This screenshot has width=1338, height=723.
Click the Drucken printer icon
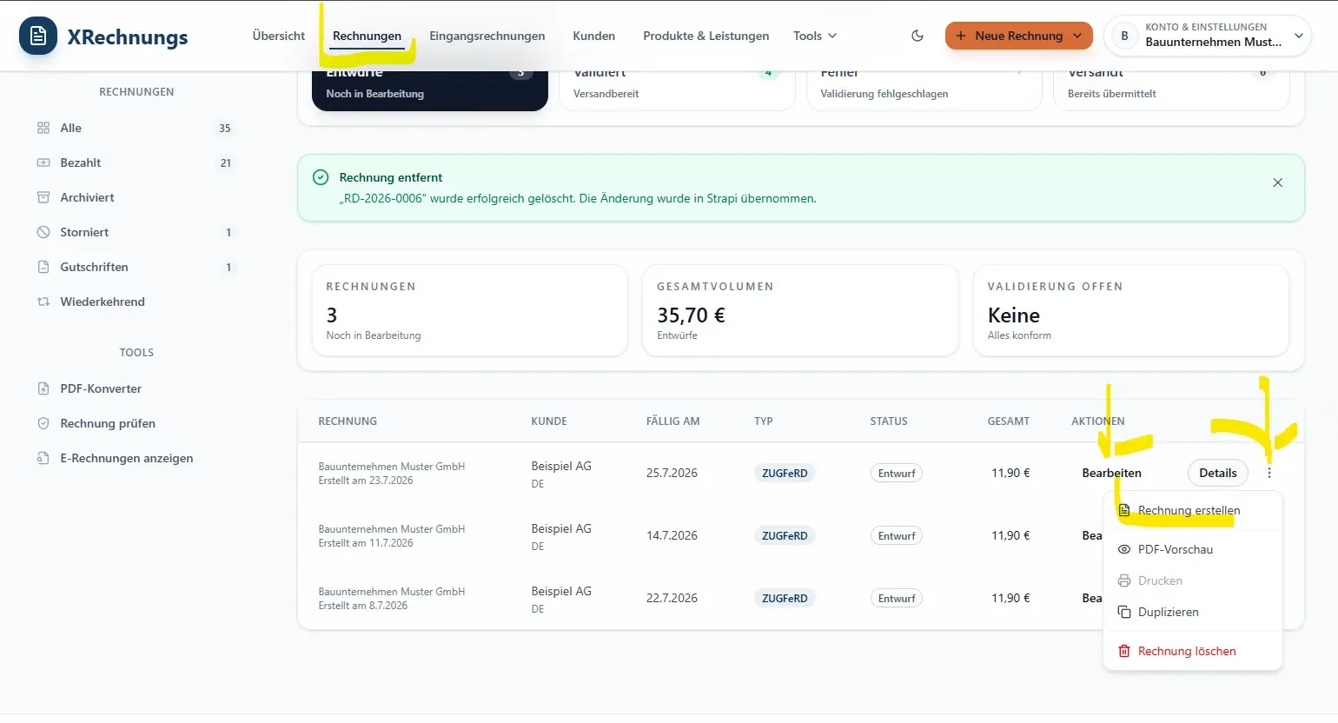1124,580
